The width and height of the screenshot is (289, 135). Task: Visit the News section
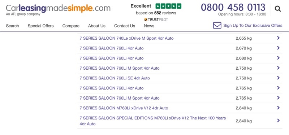[149, 26]
